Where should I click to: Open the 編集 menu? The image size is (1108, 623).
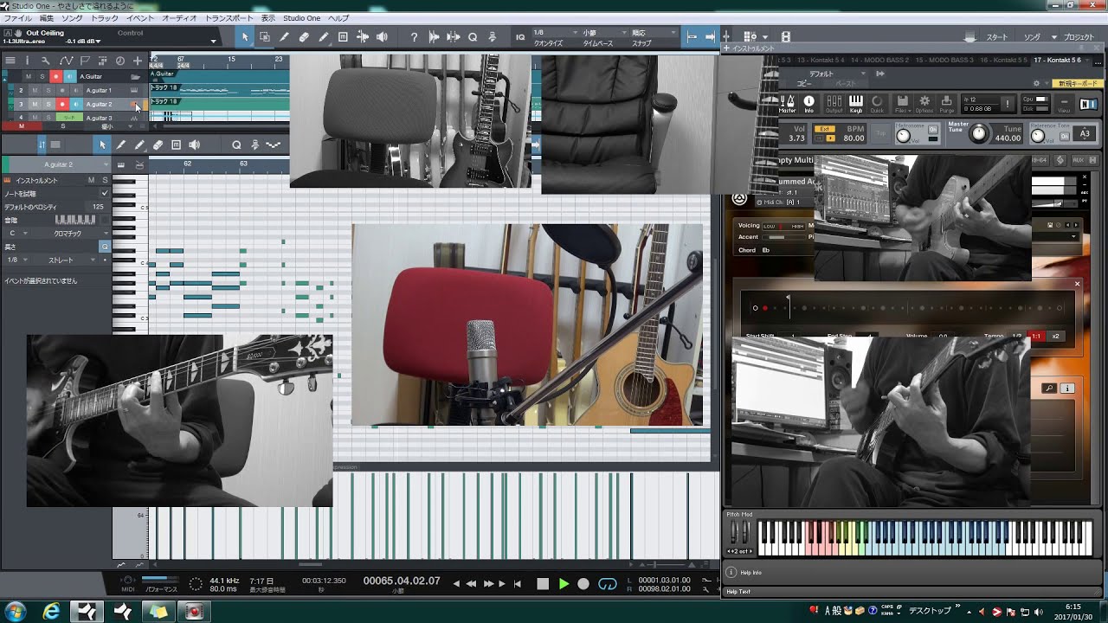pos(47,18)
